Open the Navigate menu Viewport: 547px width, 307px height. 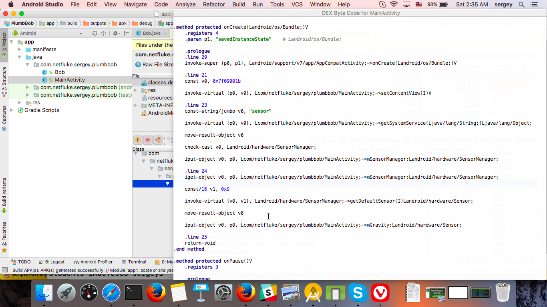coord(135,4)
